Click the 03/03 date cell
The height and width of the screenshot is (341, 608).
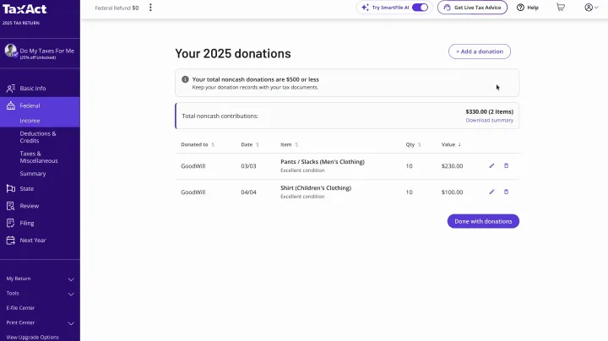coord(248,165)
